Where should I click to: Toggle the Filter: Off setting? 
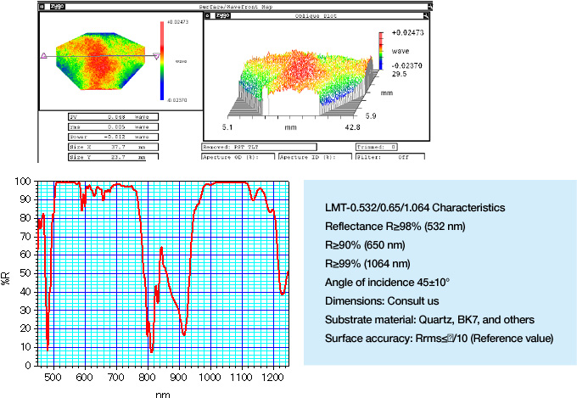pyautogui.click(x=407, y=157)
